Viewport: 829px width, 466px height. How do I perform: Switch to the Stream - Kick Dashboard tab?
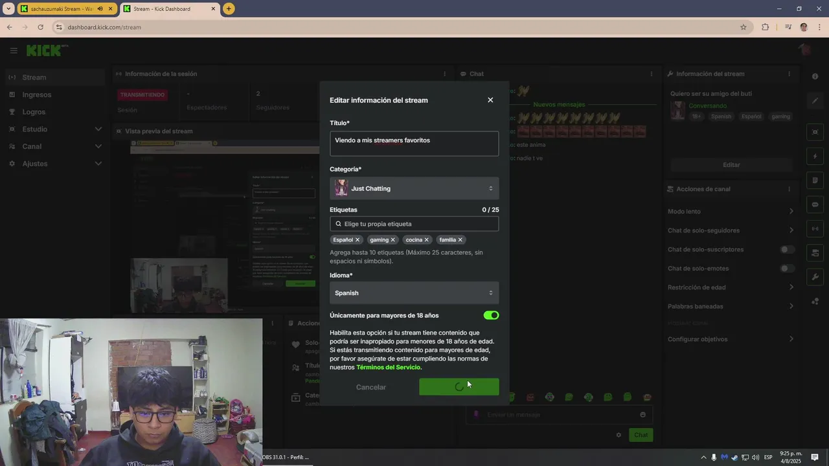coord(170,9)
